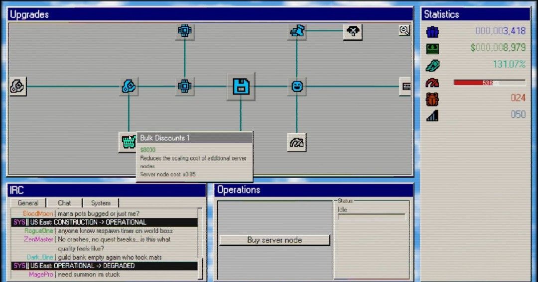
Task: Click the red bug icon in Statistics
Action: click(x=432, y=98)
